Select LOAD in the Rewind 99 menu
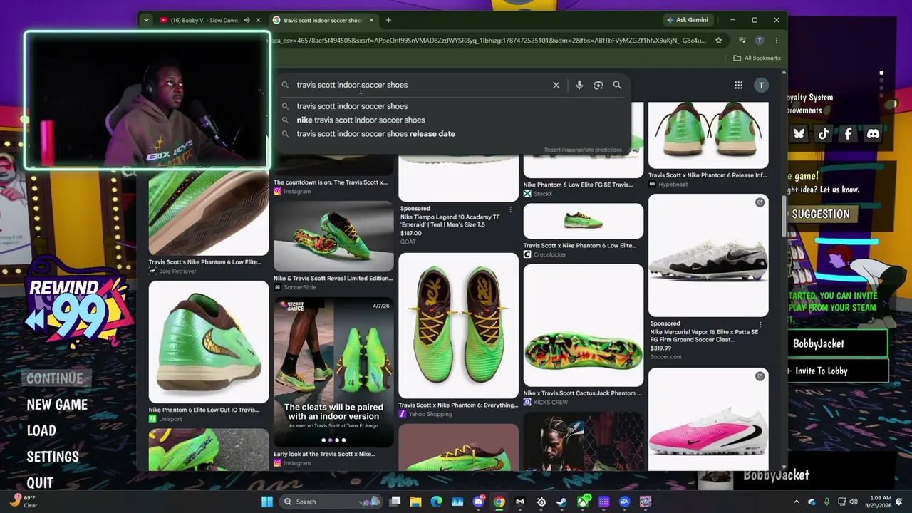The height and width of the screenshot is (513, 912). 41,431
